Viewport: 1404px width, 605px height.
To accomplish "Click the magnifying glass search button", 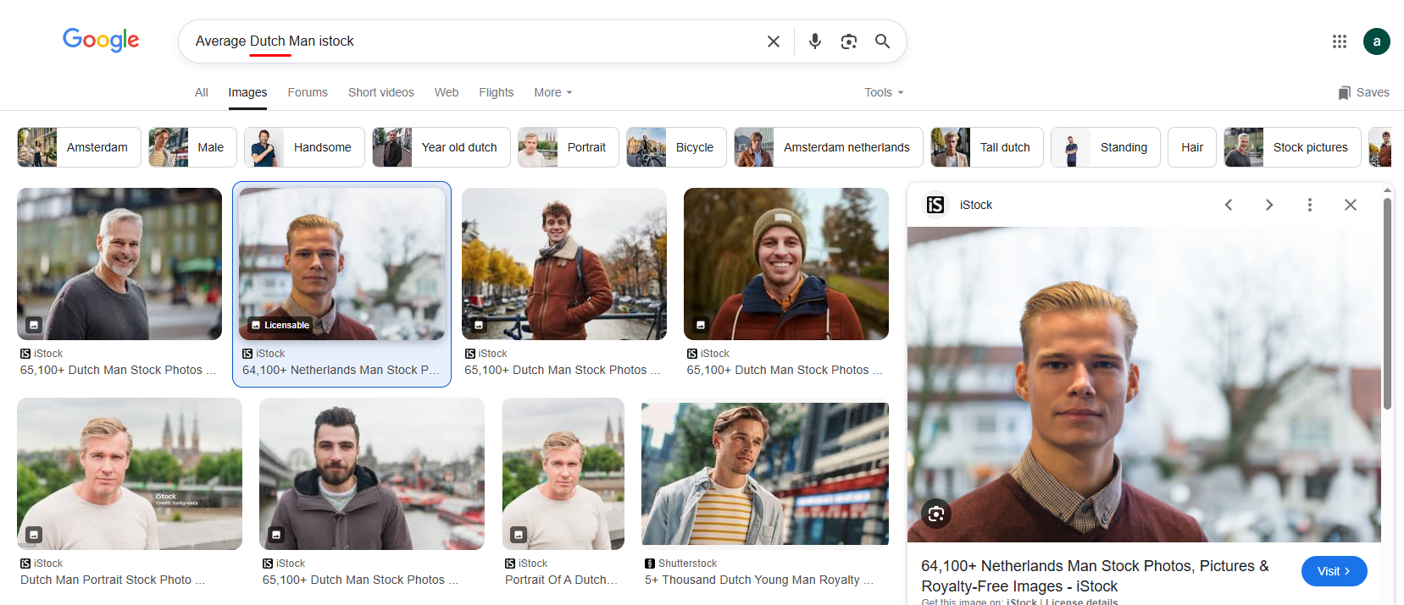I will (882, 41).
